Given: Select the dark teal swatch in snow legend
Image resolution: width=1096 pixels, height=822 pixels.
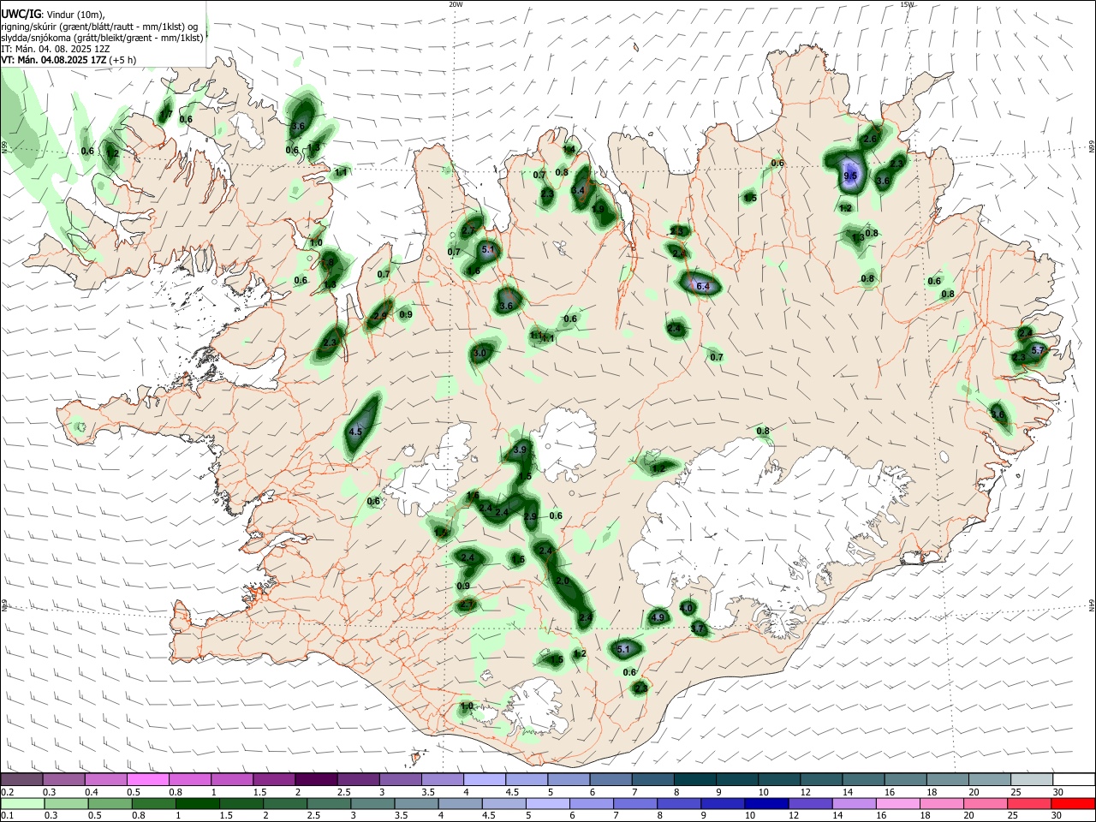Looking at the screenshot, I should 695,779.
